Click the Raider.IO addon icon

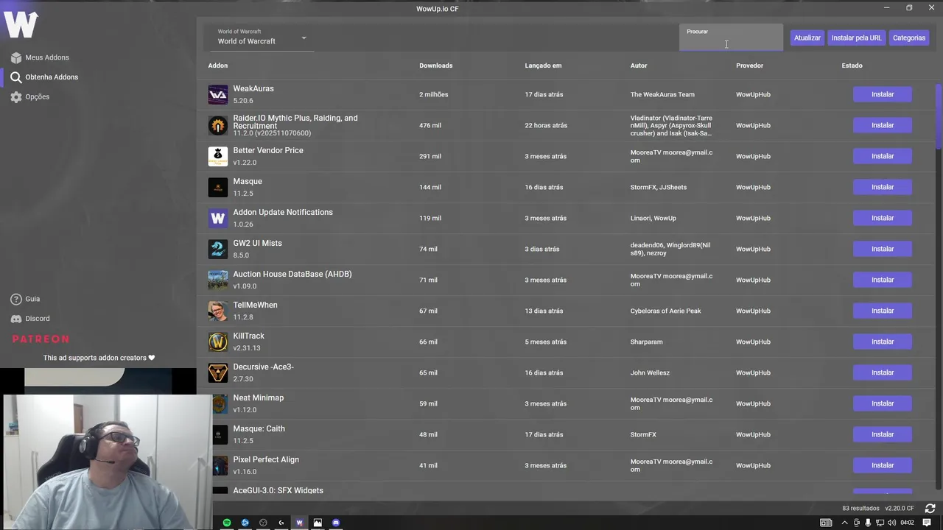tap(218, 125)
